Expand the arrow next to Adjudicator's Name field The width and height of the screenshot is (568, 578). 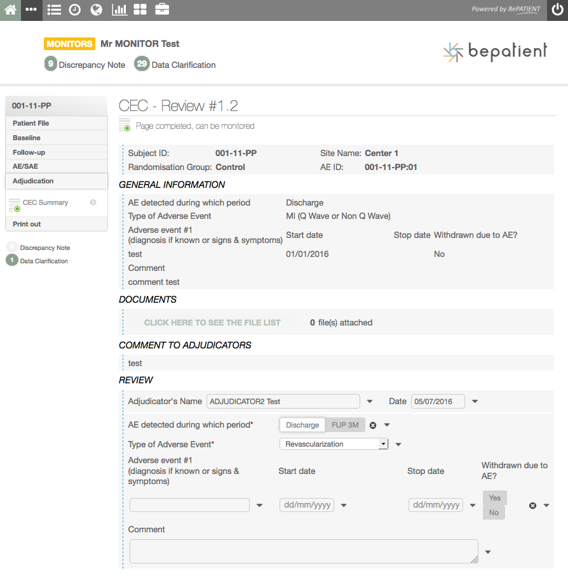pyautogui.click(x=370, y=402)
